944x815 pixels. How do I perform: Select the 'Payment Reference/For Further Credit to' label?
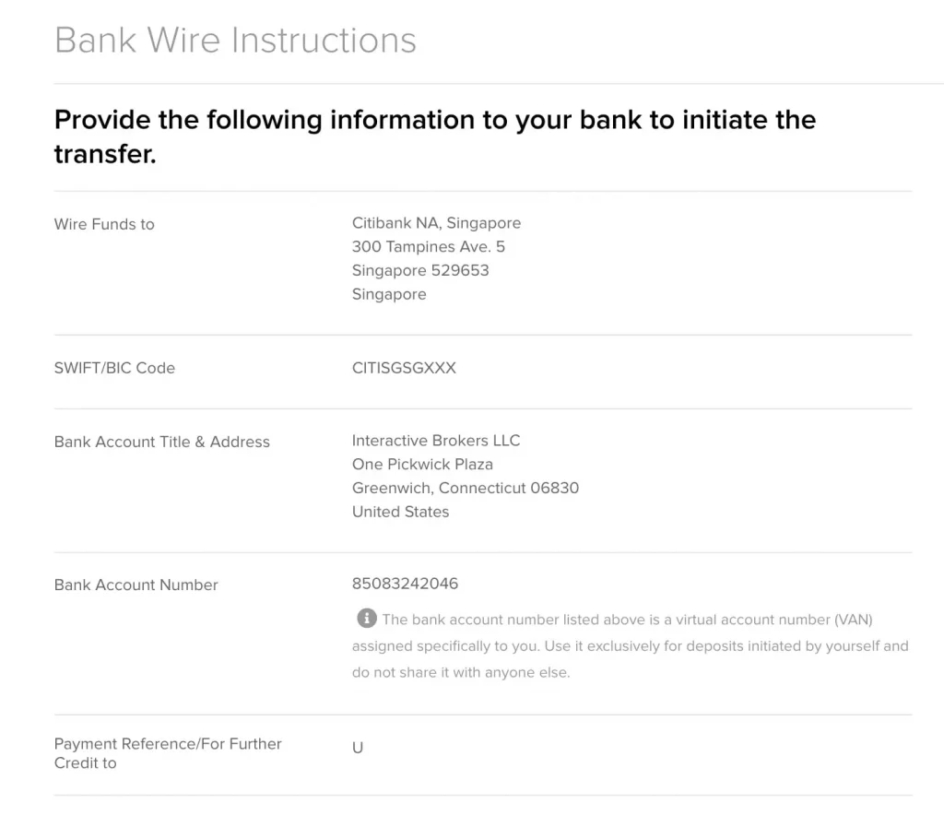pyautogui.click(x=168, y=753)
